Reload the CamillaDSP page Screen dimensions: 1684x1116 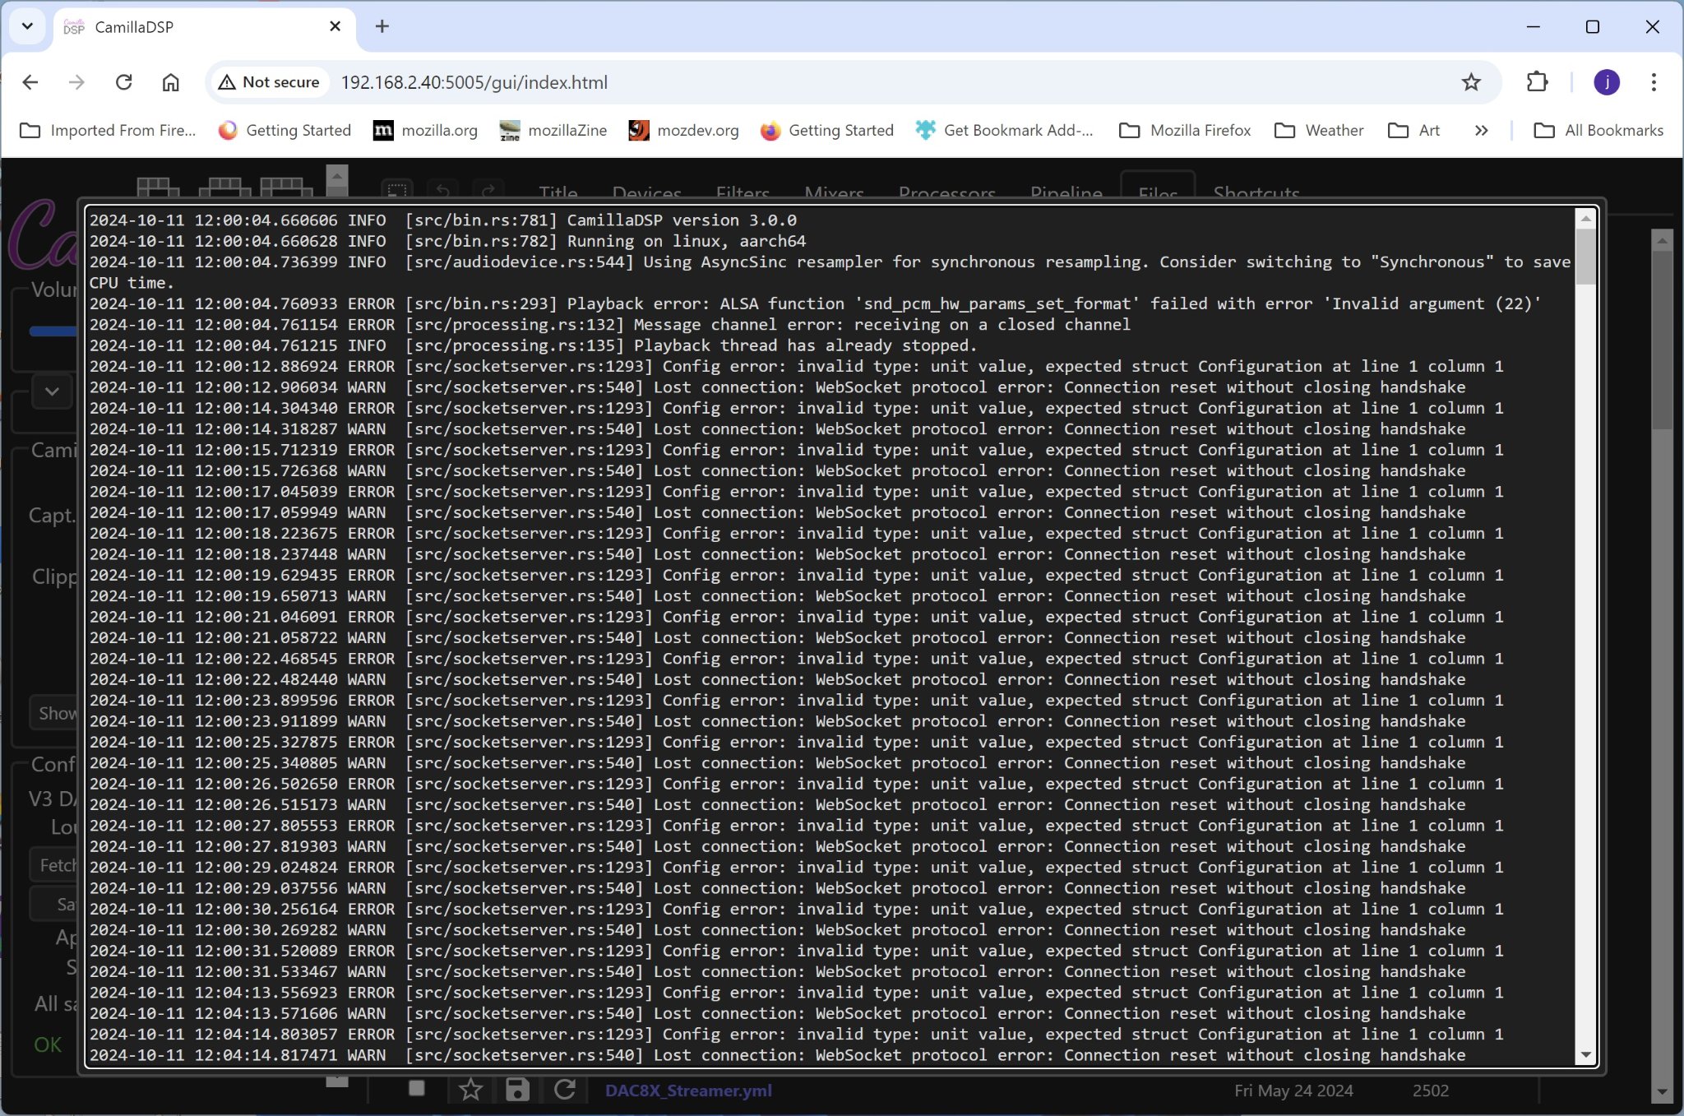123,82
